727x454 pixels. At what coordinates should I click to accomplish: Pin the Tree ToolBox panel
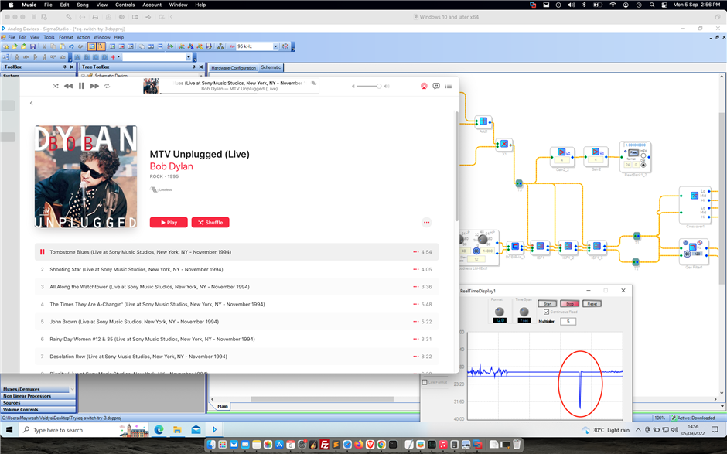pyautogui.click(x=194, y=67)
